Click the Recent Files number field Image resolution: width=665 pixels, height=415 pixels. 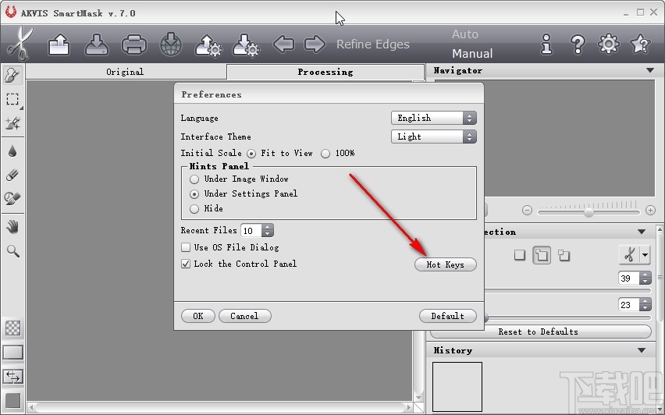pos(251,231)
